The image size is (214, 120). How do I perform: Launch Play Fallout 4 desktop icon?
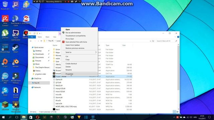point(26,5)
